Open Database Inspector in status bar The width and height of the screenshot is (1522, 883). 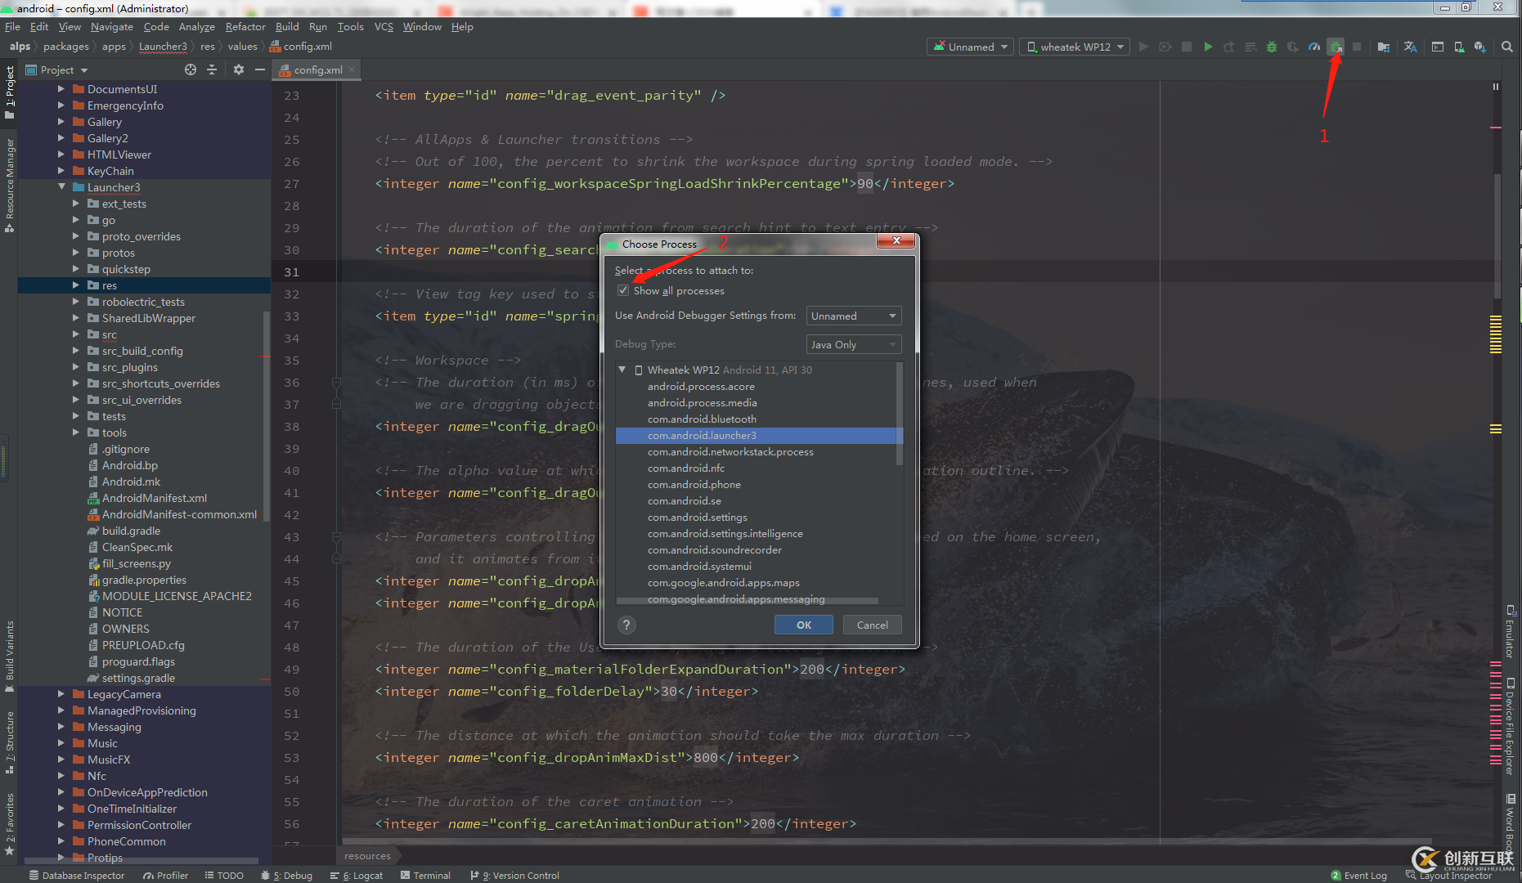pos(76,875)
